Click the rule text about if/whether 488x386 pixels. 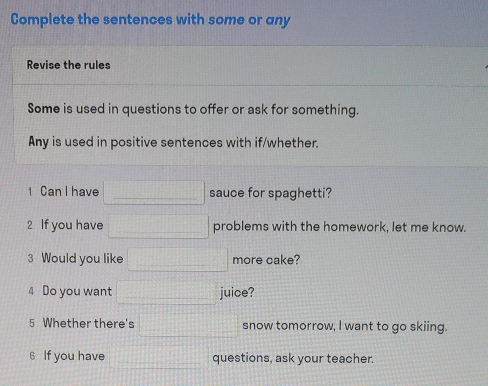(x=184, y=143)
